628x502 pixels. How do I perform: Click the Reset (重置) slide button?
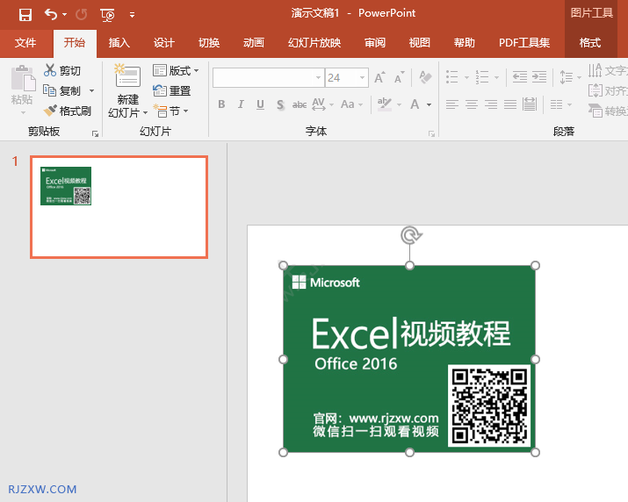click(172, 90)
